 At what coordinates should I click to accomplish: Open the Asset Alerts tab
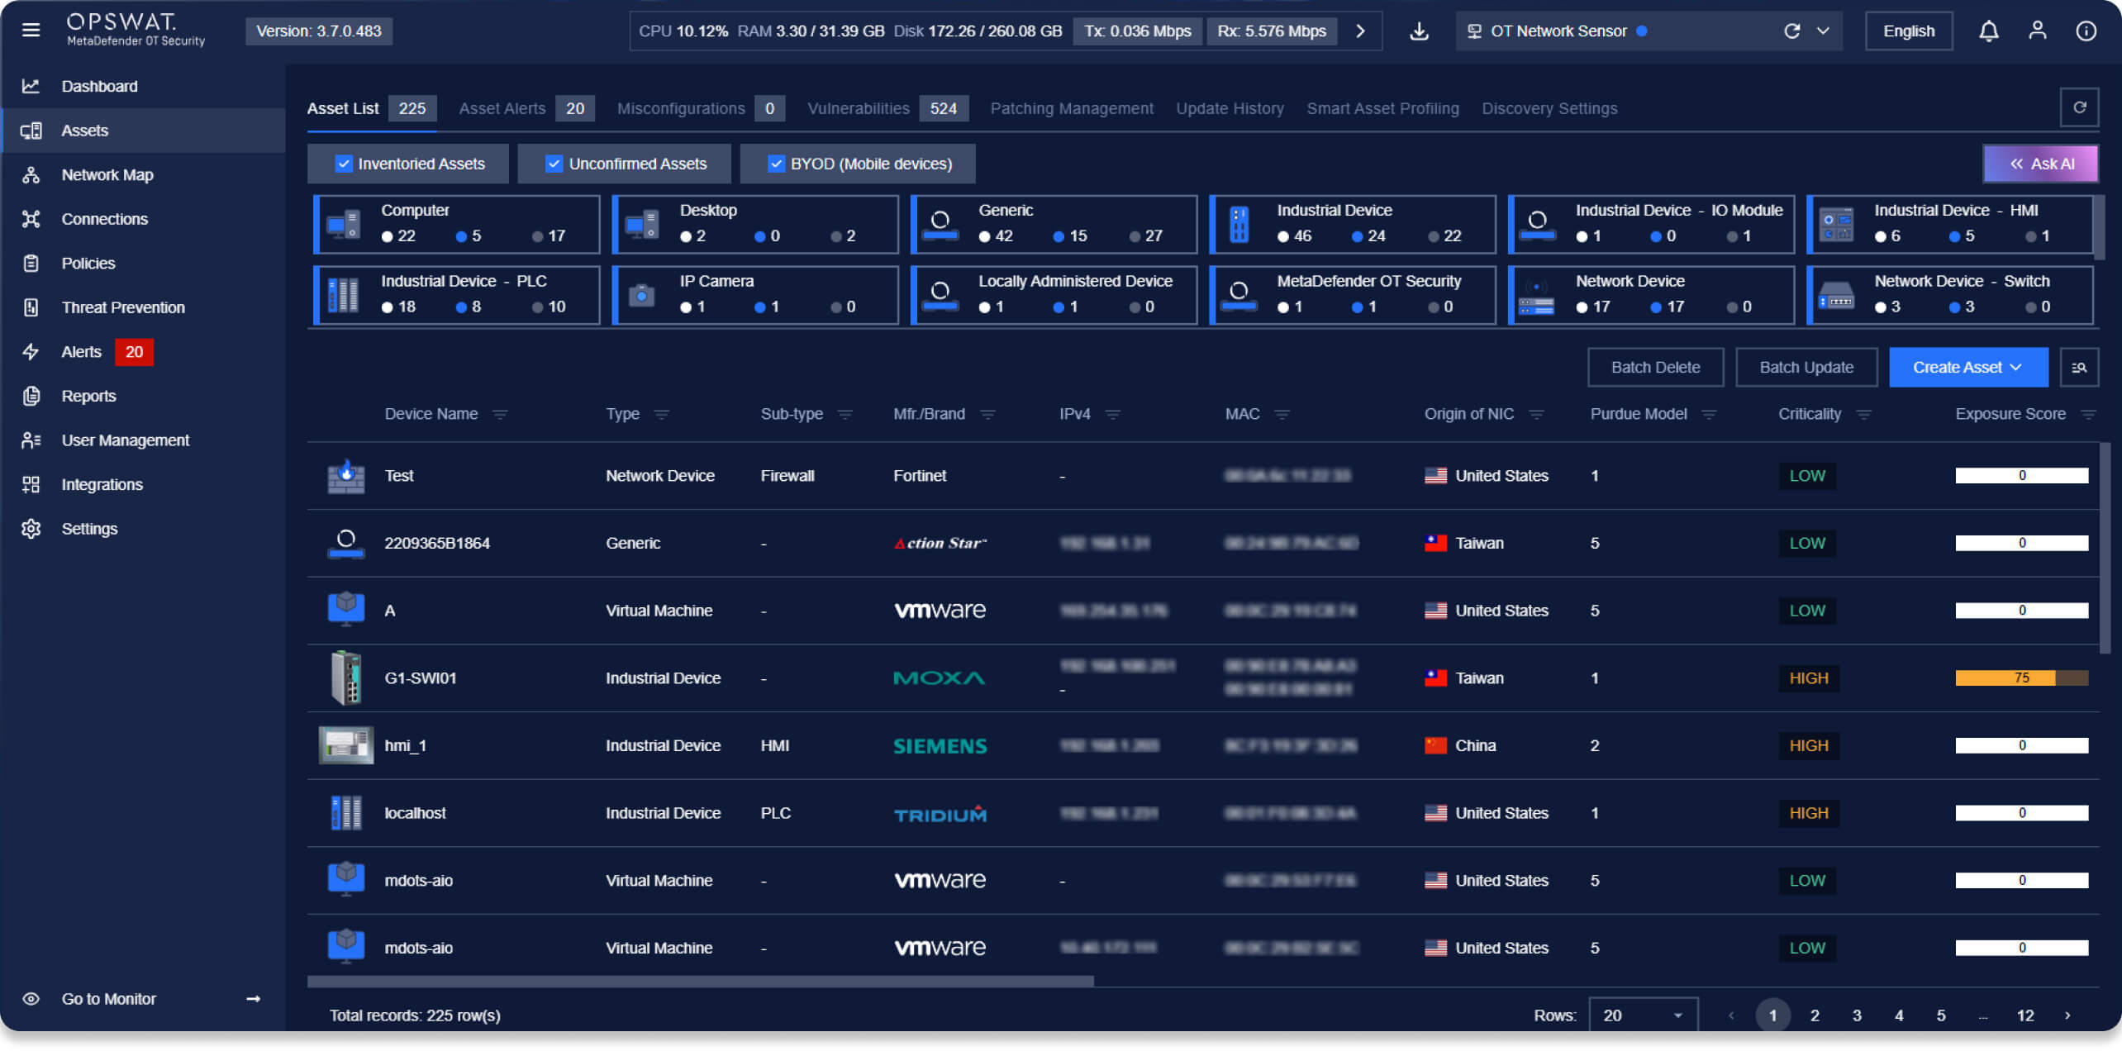coord(502,108)
